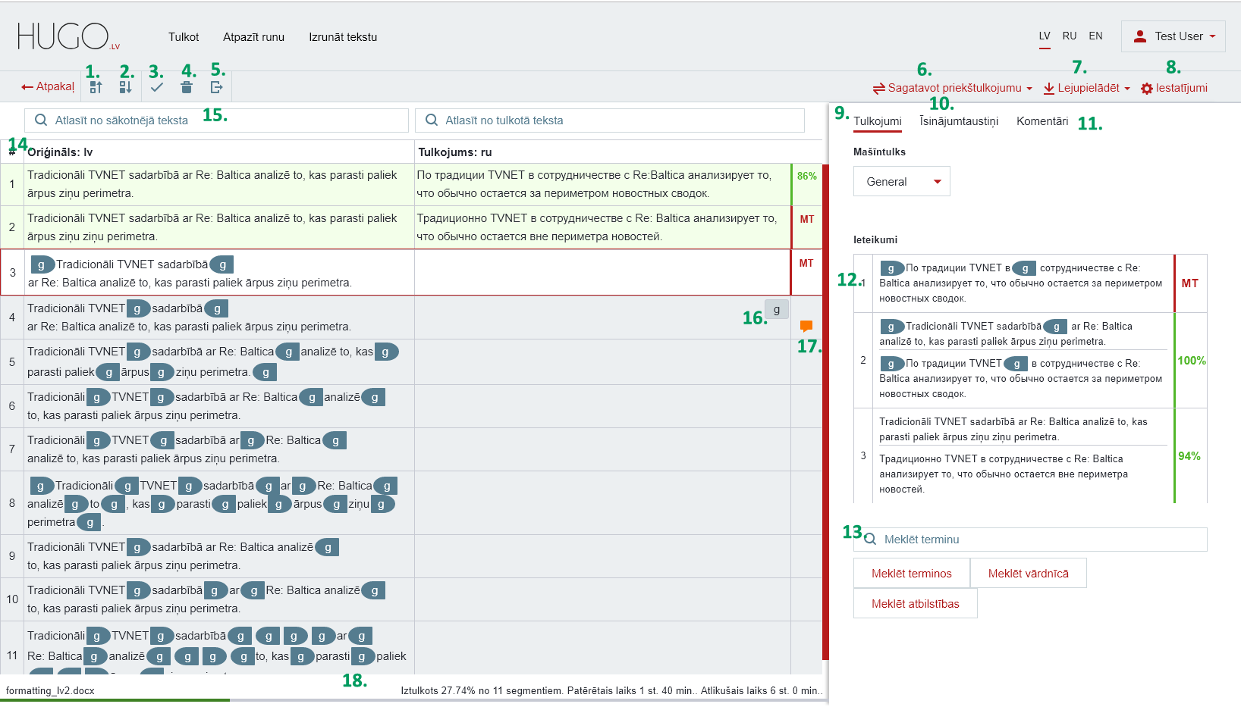Screen dimensions: 1241x707
Task: Open Iestatījumi gear settings
Action: [x=1173, y=88]
